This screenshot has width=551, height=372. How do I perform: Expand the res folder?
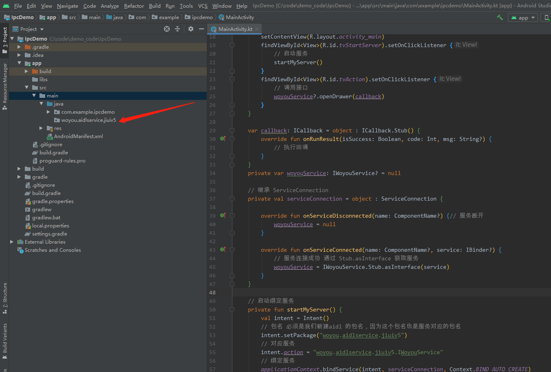click(x=41, y=128)
